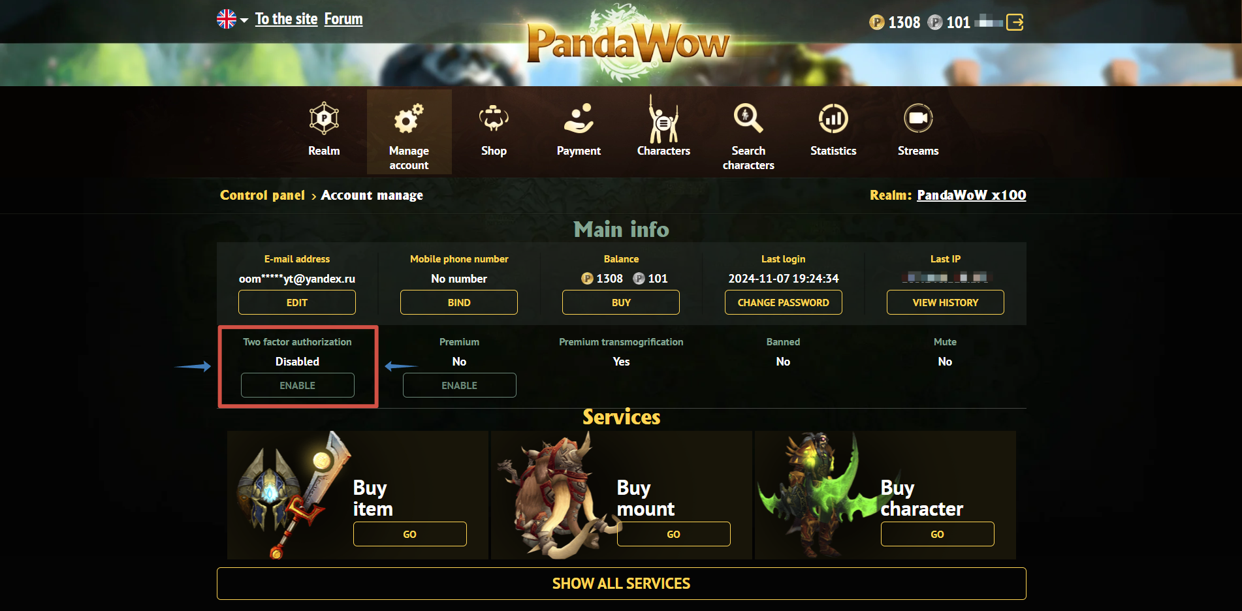Select the Manage account gears icon
1242x611 pixels.
click(409, 118)
